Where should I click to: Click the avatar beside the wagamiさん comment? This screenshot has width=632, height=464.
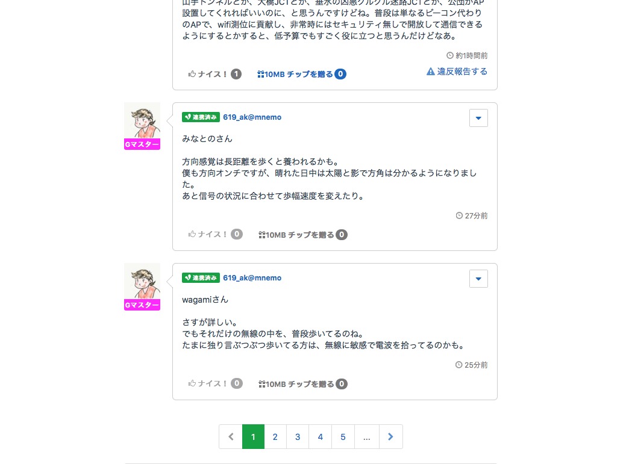click(x=142, y=281)
